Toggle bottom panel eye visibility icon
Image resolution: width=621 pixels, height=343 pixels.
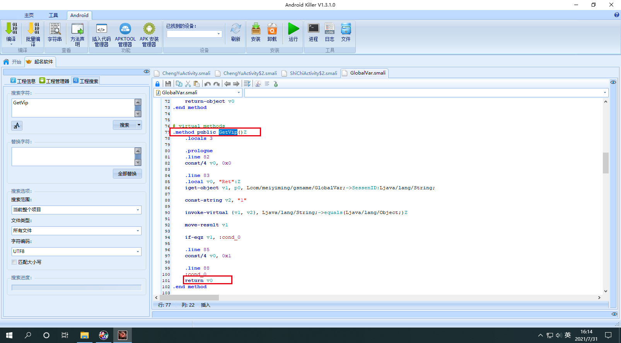(x=614, y=314)
